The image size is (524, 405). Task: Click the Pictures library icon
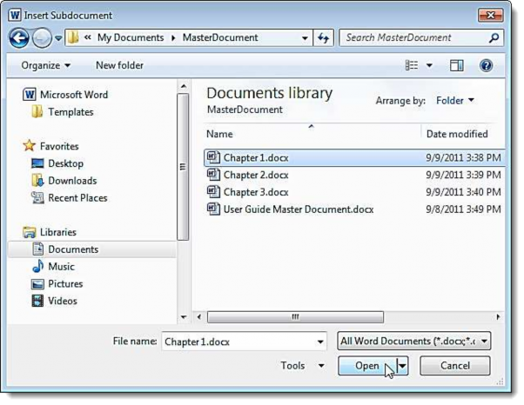37,284
